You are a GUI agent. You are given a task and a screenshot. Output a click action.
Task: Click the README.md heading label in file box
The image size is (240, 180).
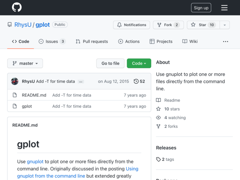click(x=25, y=125)
